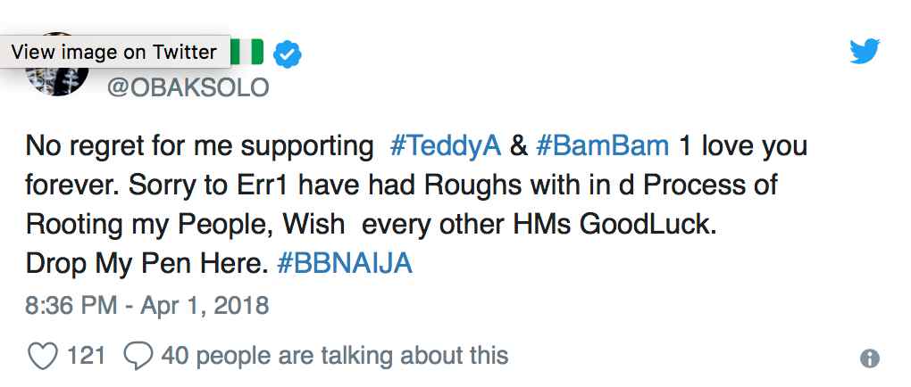Open the @OBAKSOLO profile handle
The width and height of the screenshot is (911, 387).
point(188,88)
